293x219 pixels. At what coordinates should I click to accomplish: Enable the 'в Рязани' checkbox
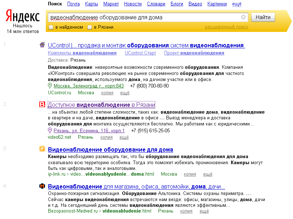tap(89, 27)
